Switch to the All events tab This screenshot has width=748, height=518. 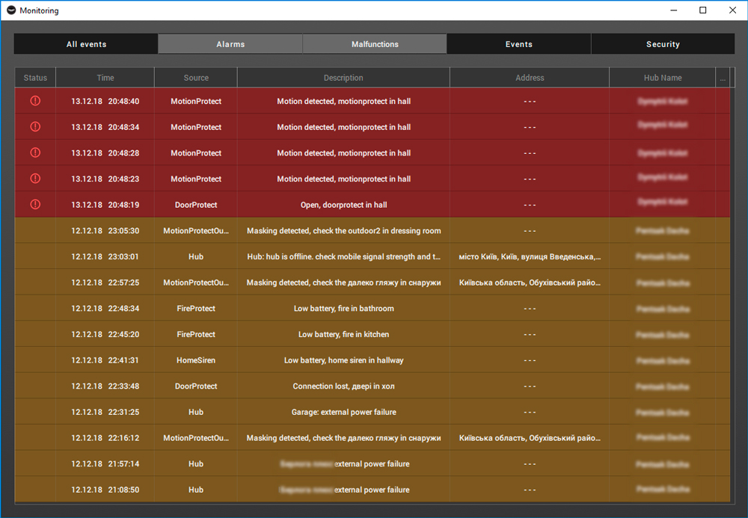(86, 44)
